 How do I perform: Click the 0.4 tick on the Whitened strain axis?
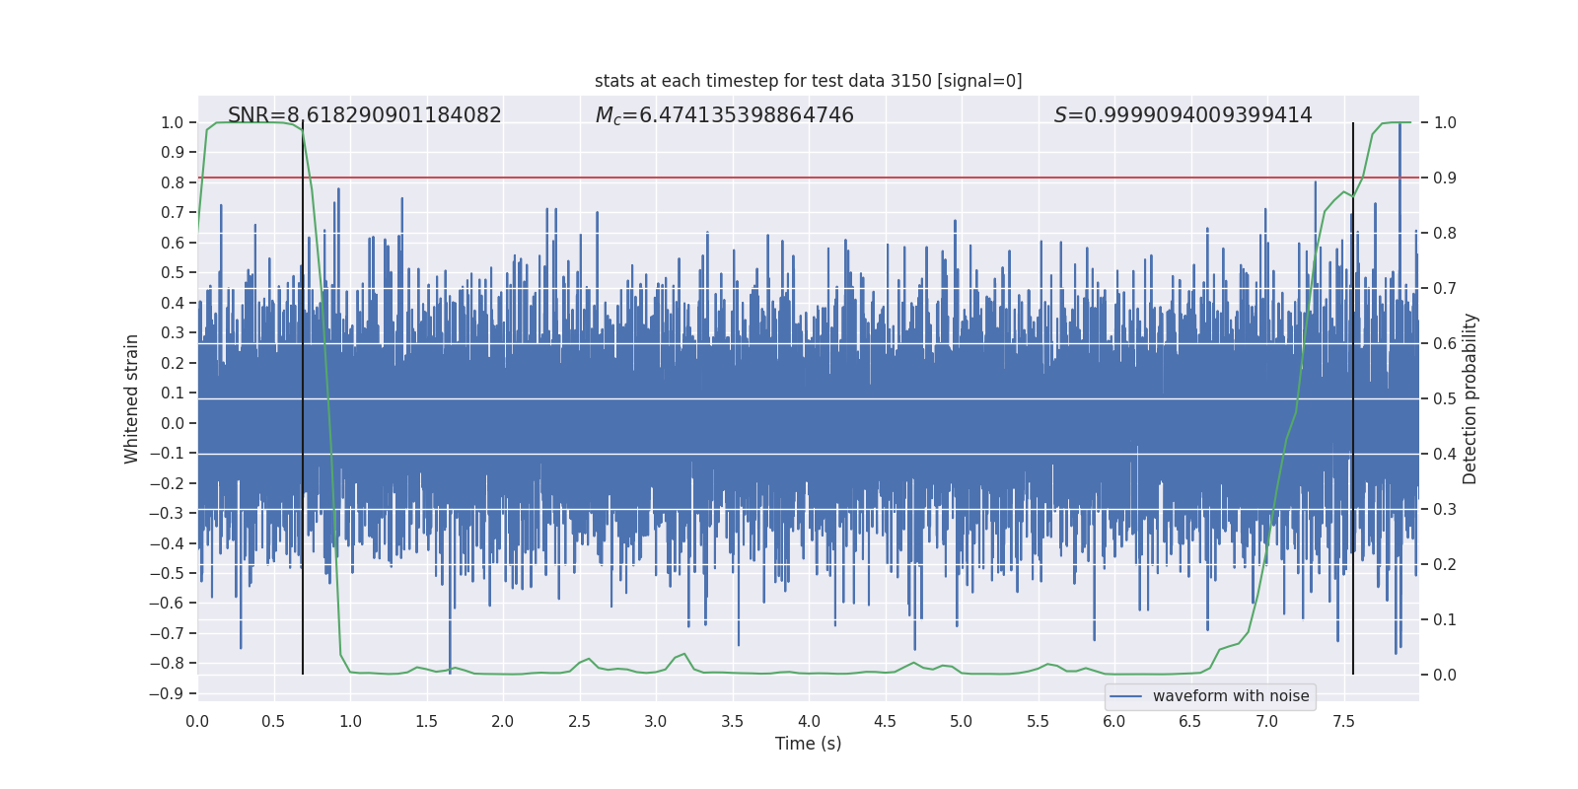pos(173,303)
